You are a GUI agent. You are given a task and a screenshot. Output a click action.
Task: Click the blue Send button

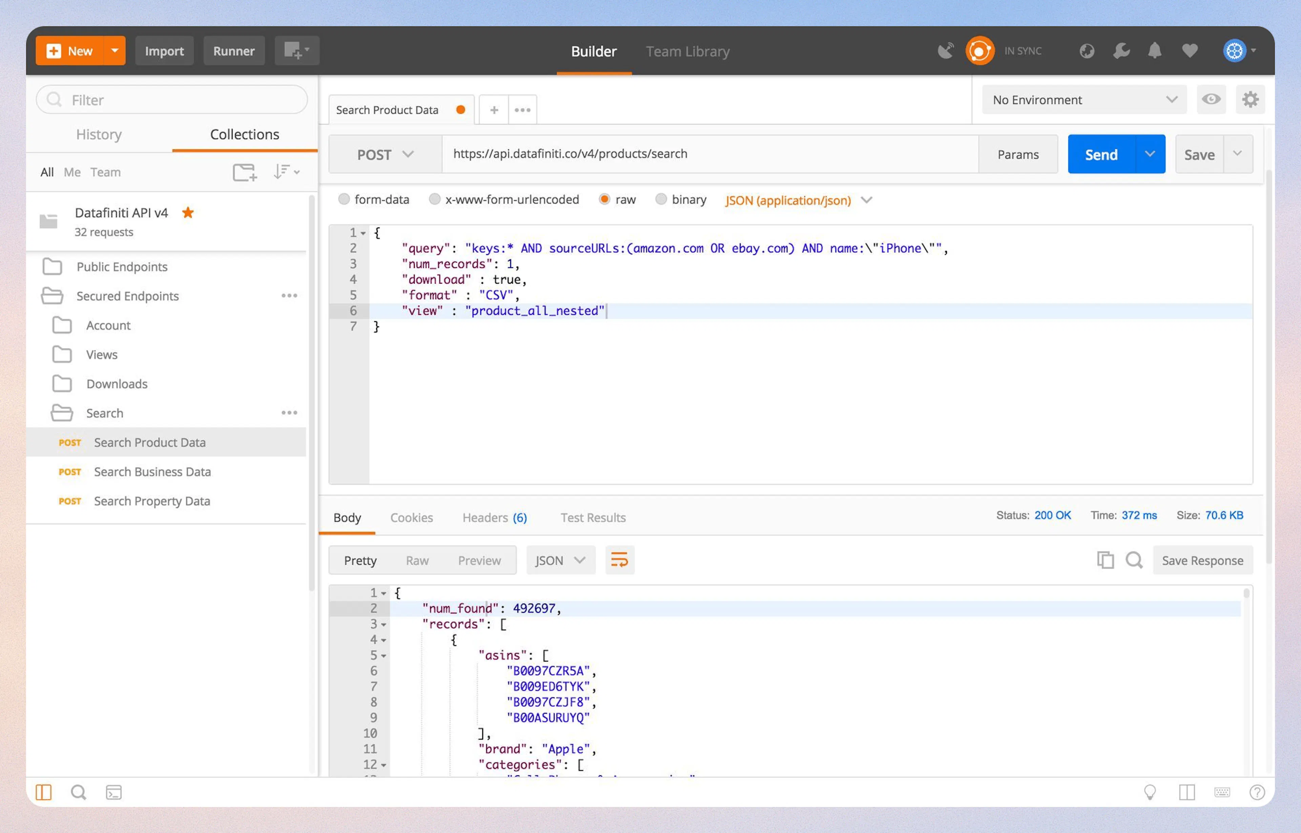click(x=1101, y=155)
